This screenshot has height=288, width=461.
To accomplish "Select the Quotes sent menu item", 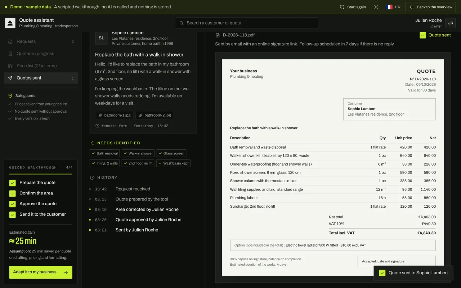I will tap(41, 78).
